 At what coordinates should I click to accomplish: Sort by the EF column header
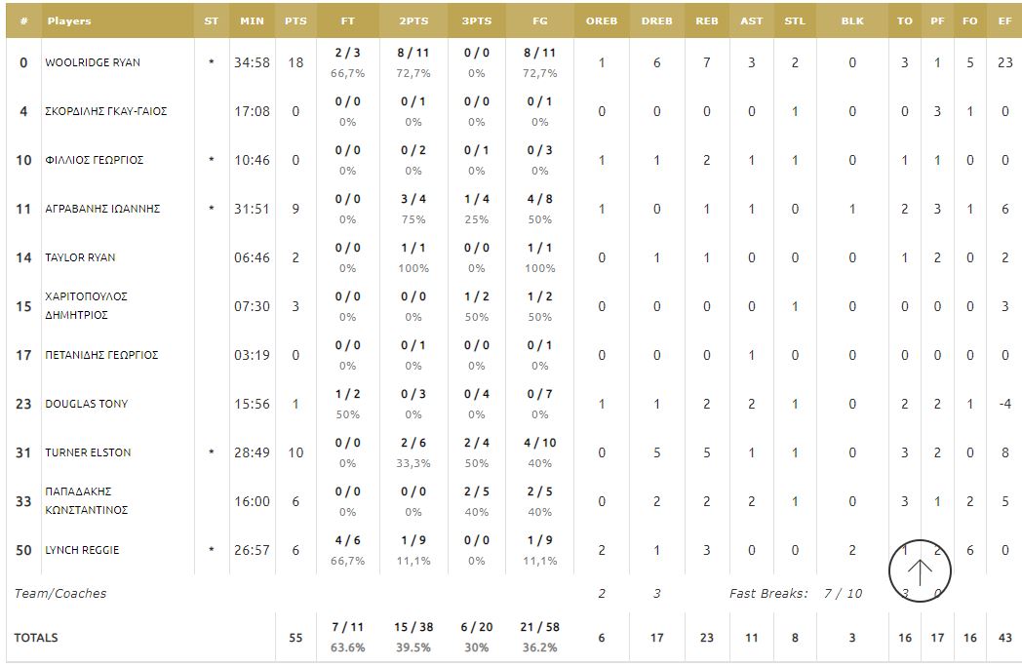(x=1004, y=20)
